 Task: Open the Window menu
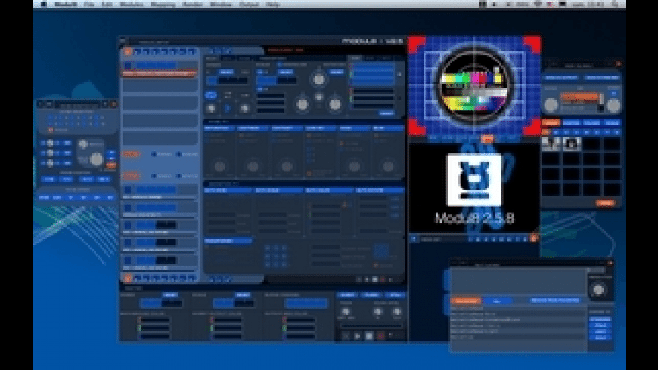pyautogui.click(x=221, y=5)
